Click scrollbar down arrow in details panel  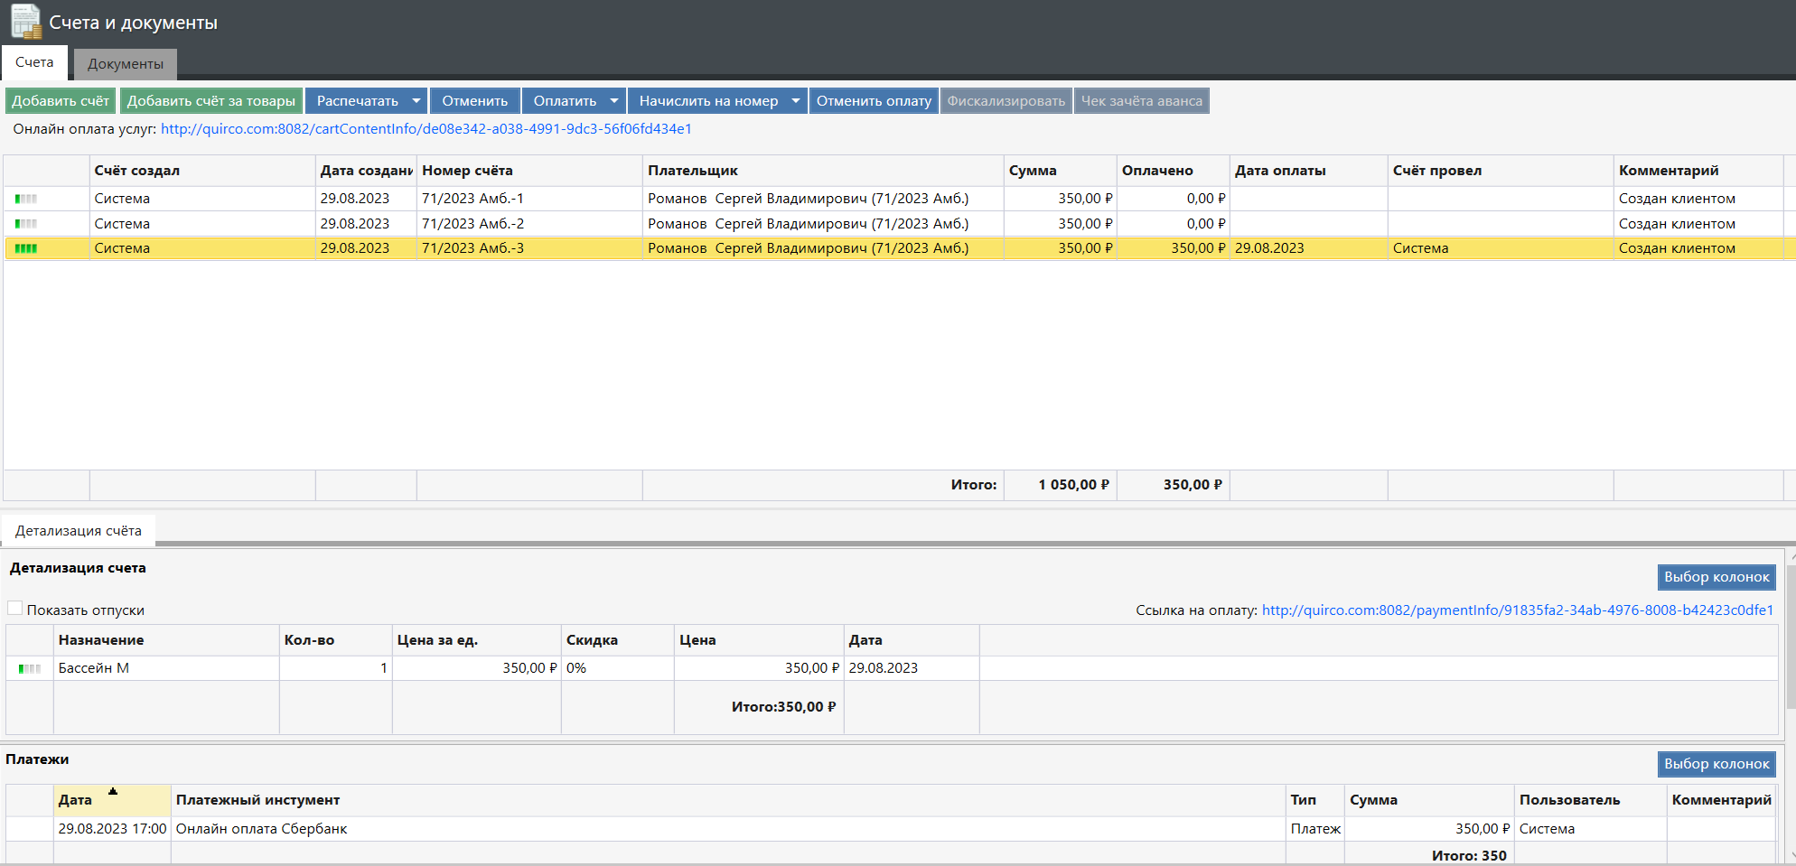(x=1791, y=855)
